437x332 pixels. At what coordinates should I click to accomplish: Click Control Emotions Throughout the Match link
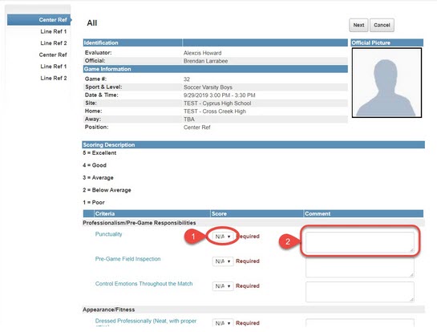pyautogui.click(x=144, y=284)
